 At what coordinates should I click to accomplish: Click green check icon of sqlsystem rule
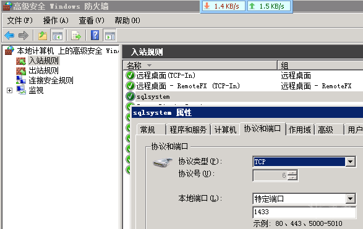(x=130, y=96)
